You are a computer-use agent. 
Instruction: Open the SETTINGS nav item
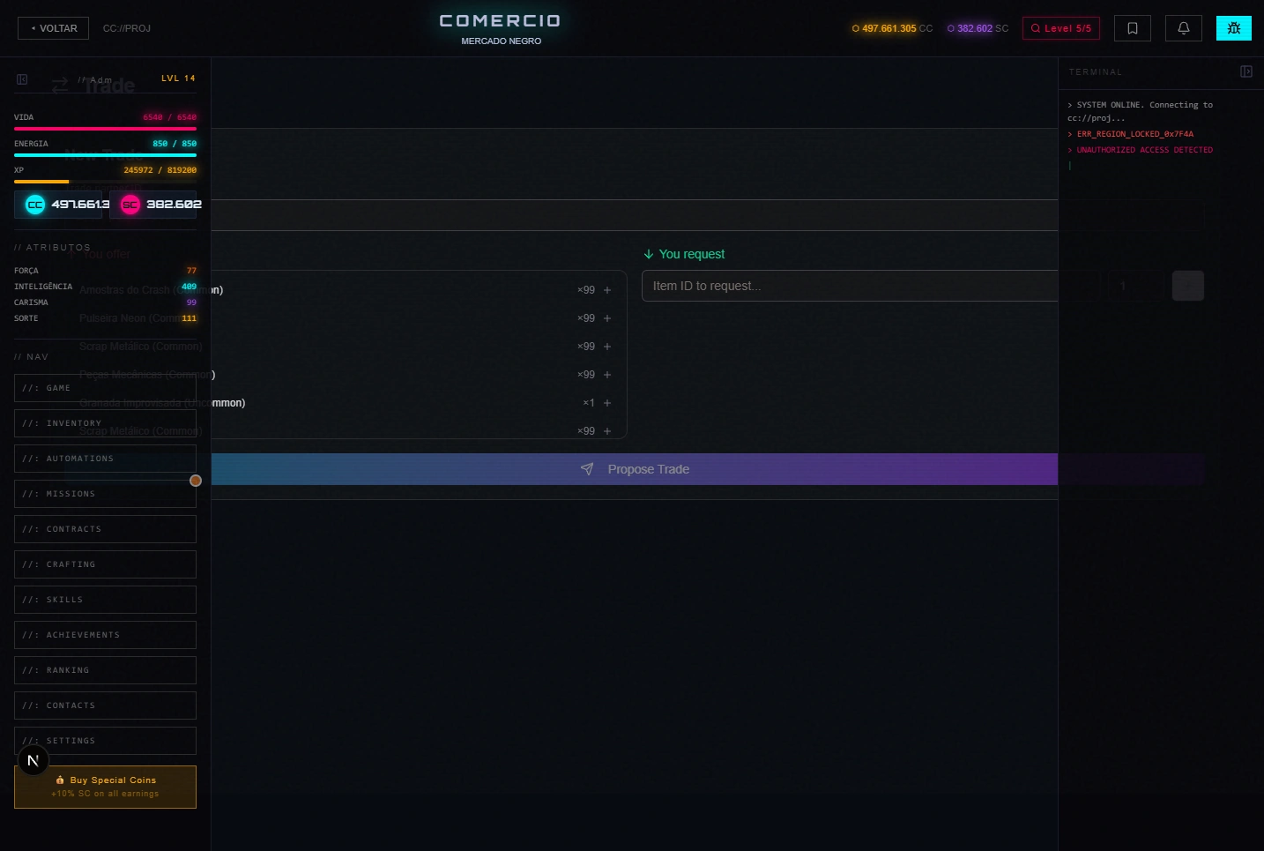click(x=105, y=741)
